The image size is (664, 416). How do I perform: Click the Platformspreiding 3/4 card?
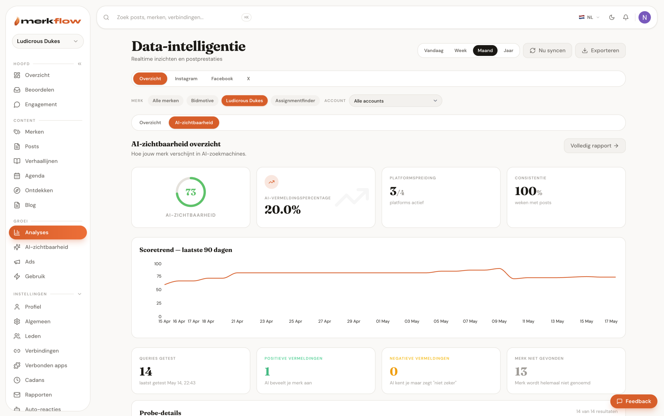click(x=441, y=197)
